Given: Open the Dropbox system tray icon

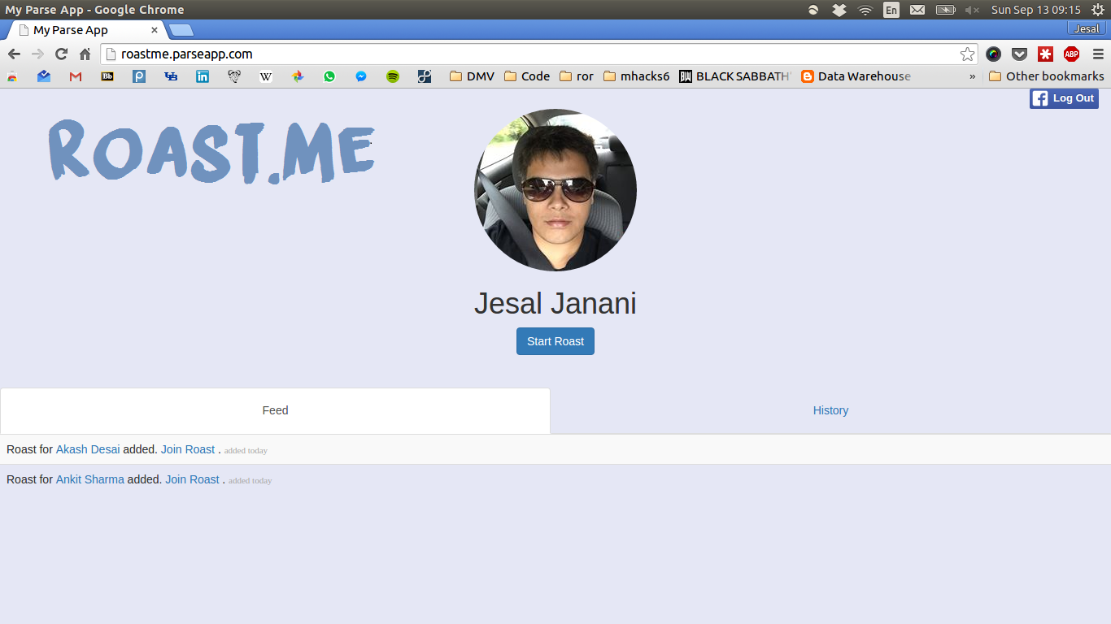Looking at the screenshot, I should point(839,10).
